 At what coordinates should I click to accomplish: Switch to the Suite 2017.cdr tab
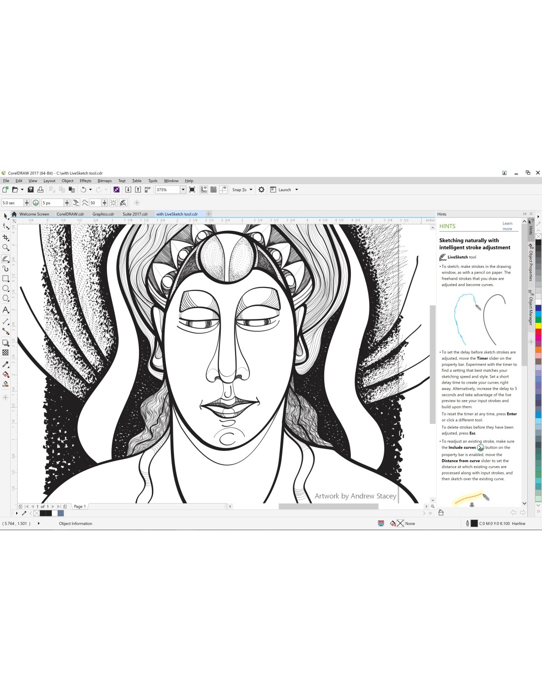135,214
